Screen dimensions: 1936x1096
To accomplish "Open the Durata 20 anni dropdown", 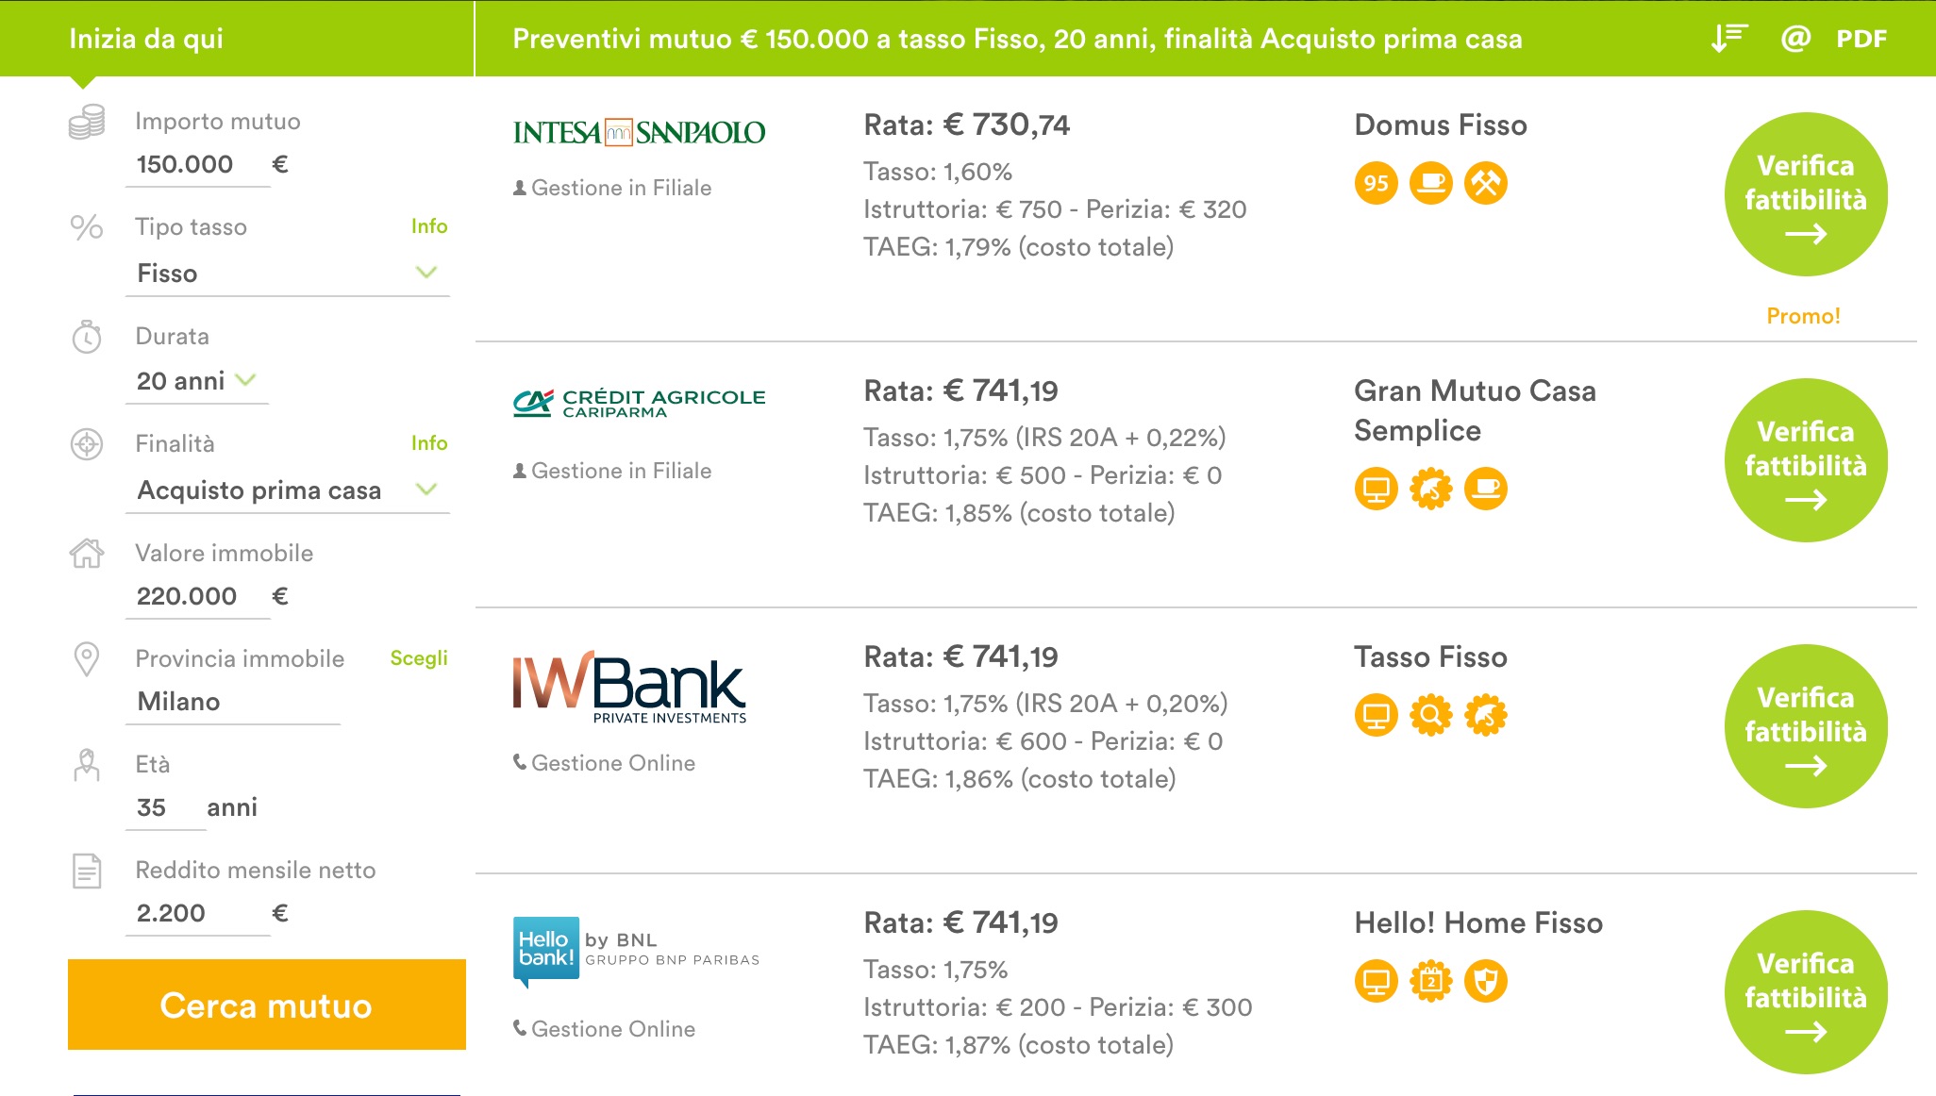I will [x=197, y=381].
